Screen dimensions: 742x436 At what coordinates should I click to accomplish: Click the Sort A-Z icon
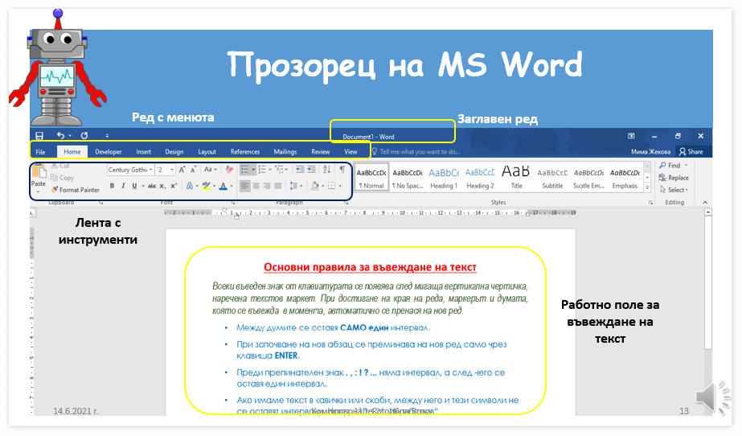click(327, 170)
